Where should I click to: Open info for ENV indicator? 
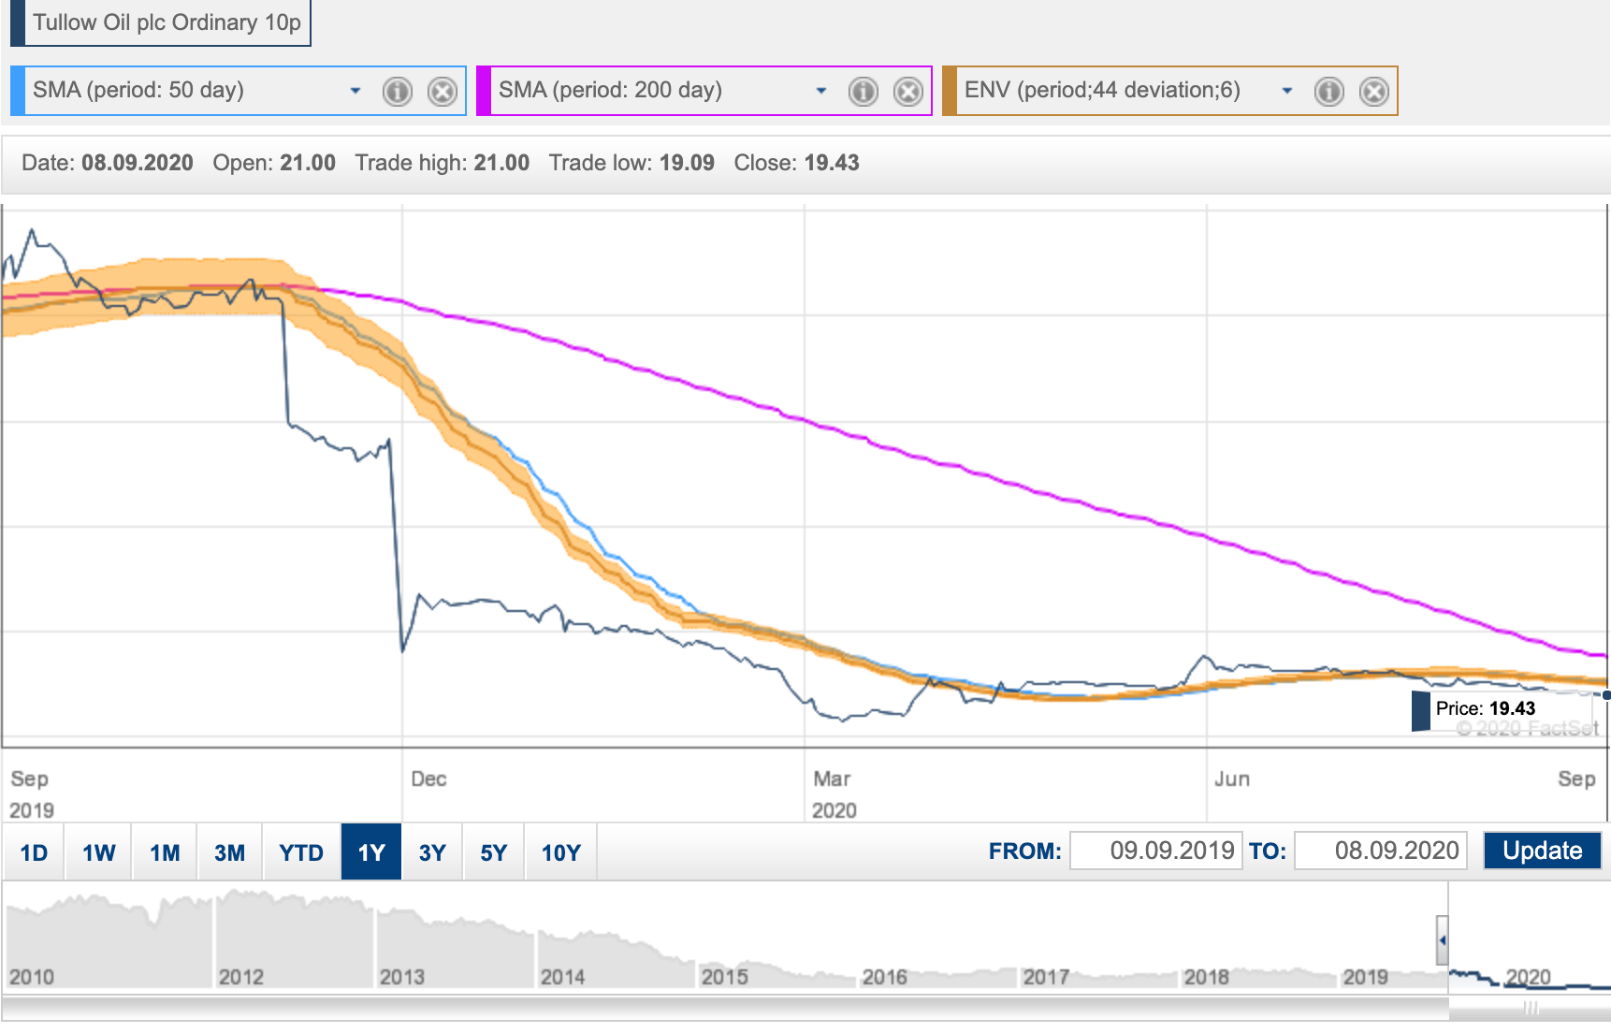pos(1329,92)
